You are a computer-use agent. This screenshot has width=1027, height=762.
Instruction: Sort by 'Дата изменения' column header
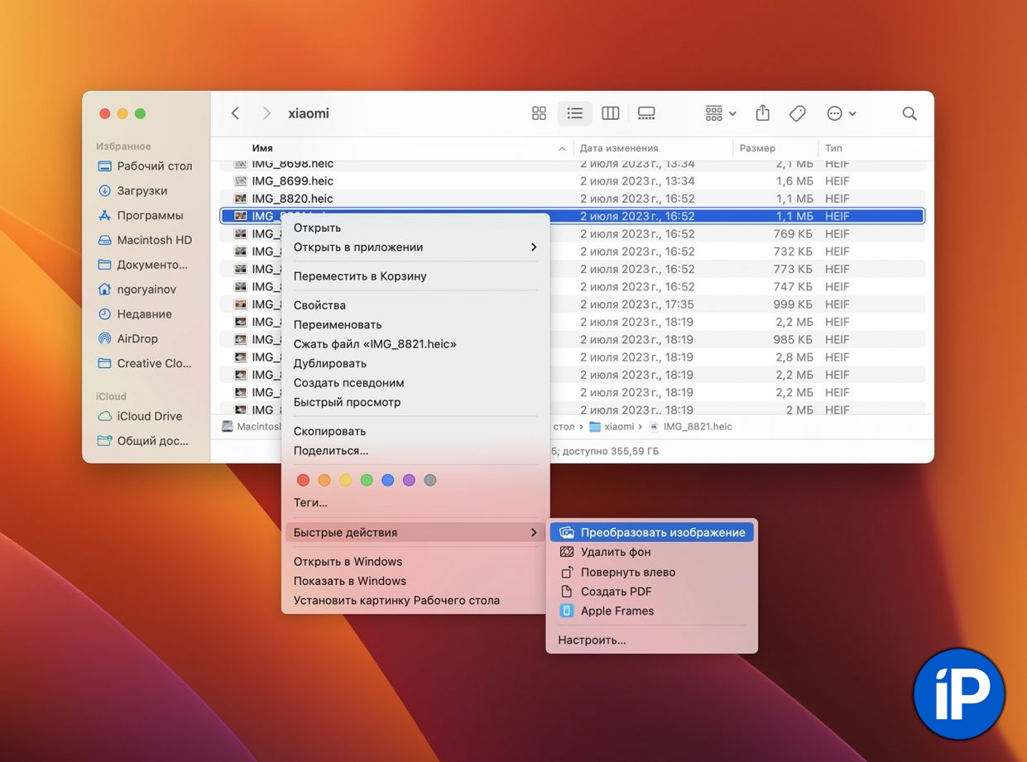[619, 148]
